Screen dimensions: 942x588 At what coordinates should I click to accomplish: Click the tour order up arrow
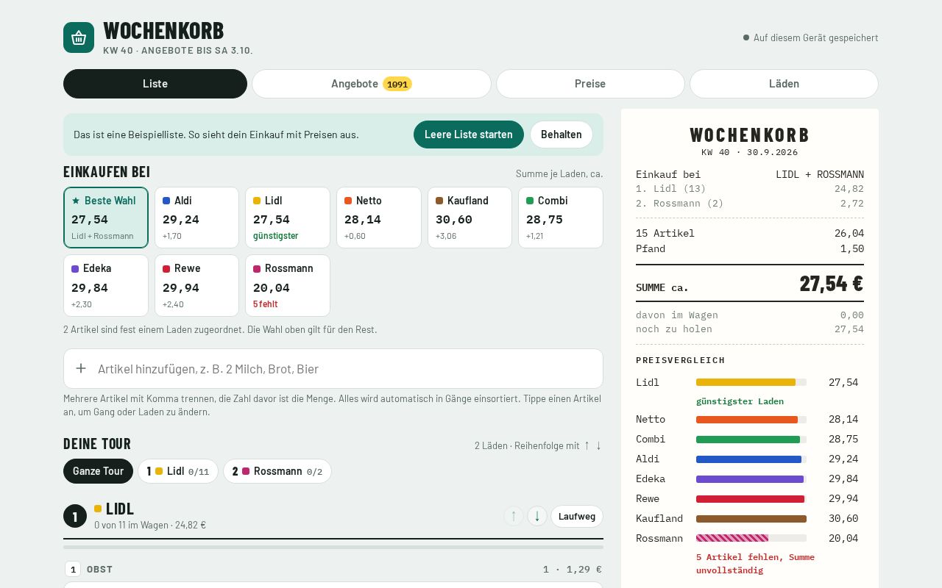[587, 445]
